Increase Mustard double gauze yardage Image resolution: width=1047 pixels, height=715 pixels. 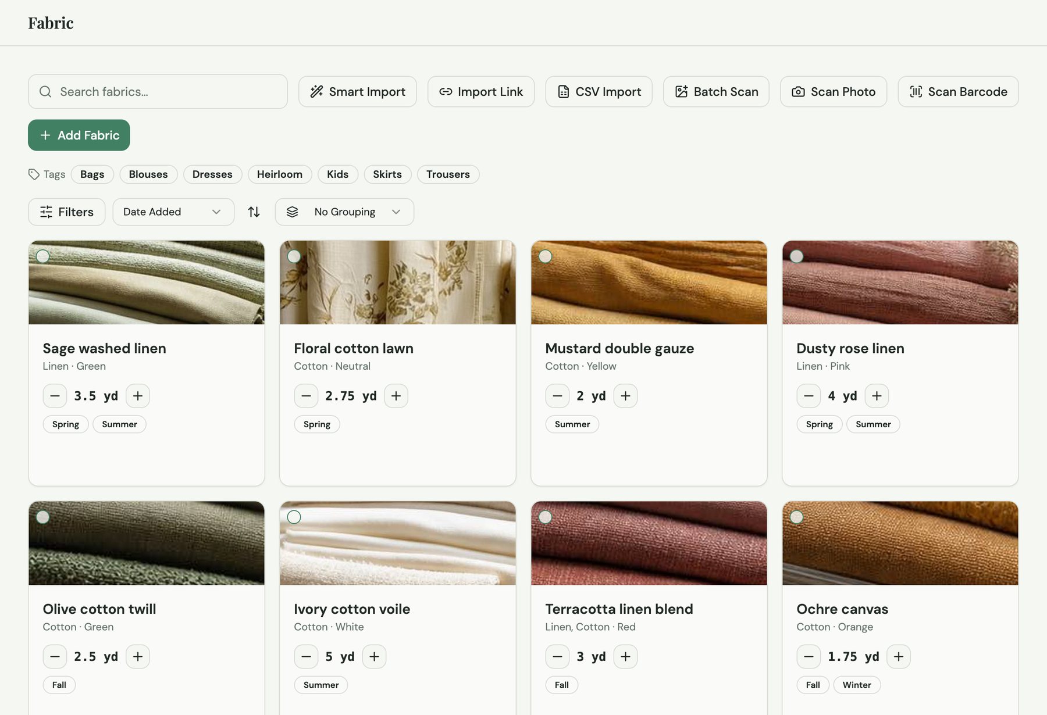625,396
